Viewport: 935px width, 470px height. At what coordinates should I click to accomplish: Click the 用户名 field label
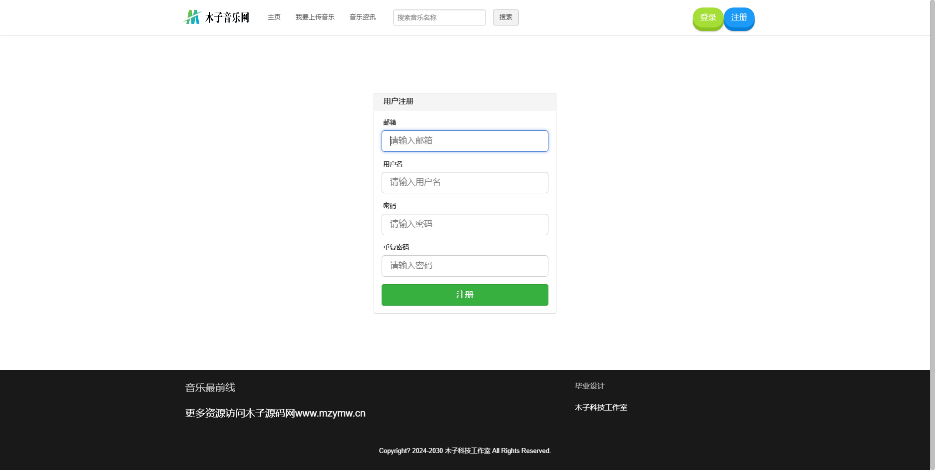pos(393,164)
